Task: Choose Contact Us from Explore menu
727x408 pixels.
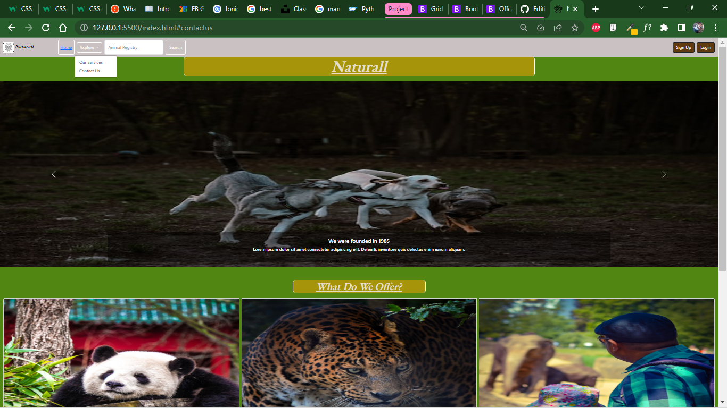Action: pos(89,71)
